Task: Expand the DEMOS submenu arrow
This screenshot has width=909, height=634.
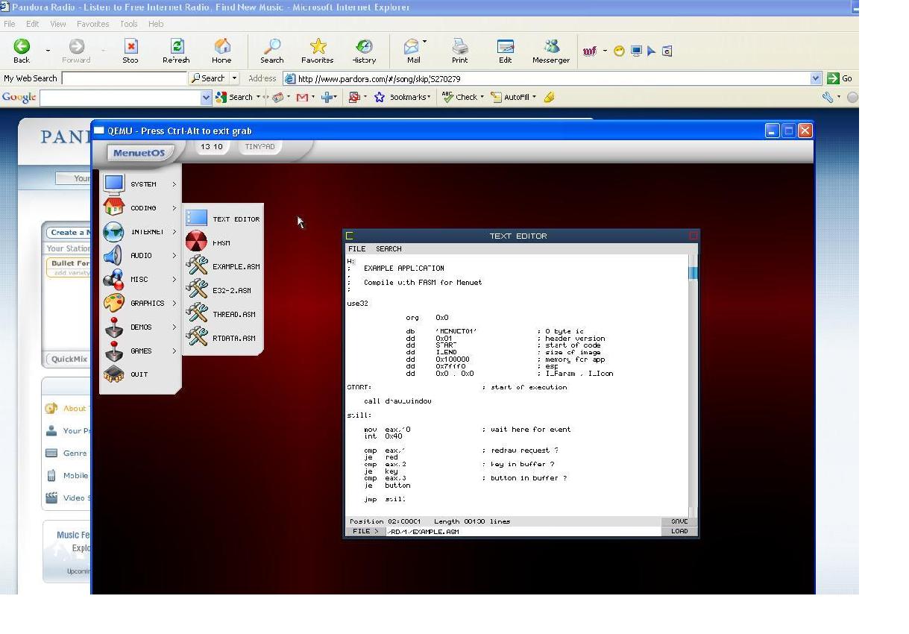Action: [174, 327]
